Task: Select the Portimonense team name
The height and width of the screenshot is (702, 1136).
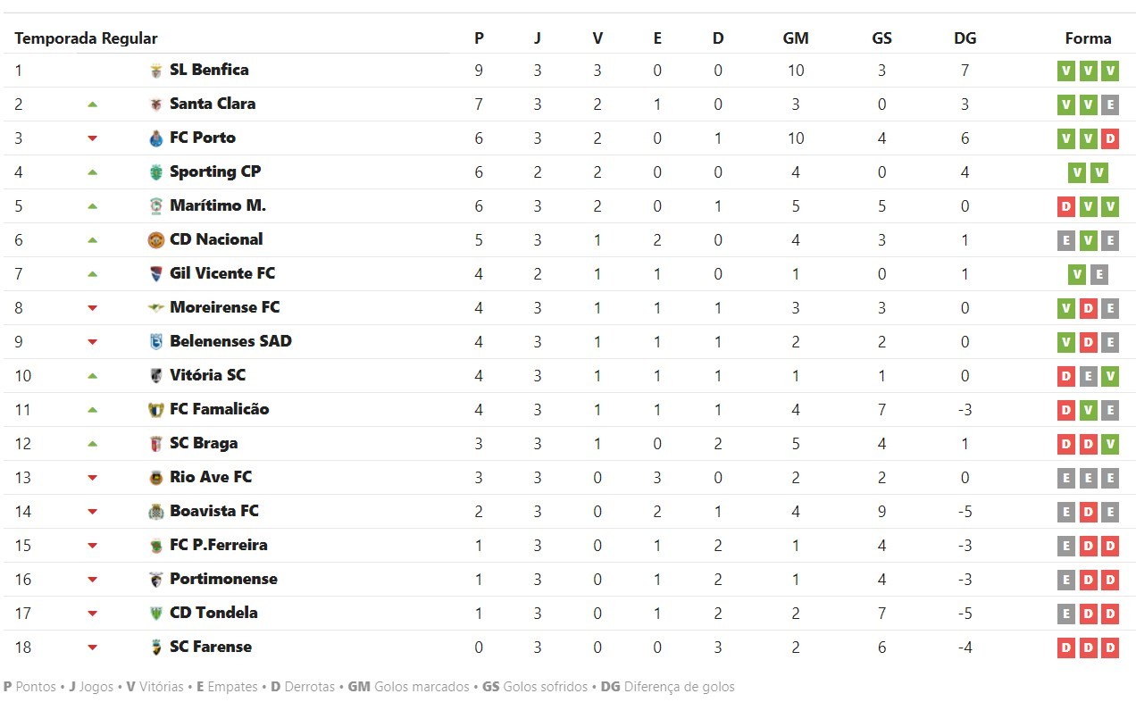Action: coord(223,579)
